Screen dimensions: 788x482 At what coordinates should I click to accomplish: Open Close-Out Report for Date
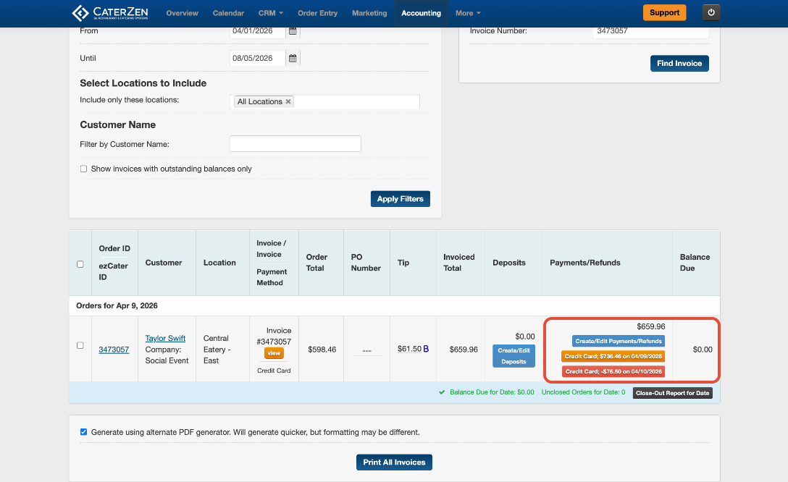click(672, 393)
